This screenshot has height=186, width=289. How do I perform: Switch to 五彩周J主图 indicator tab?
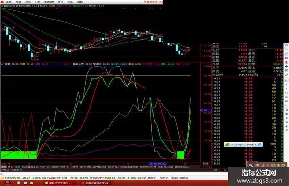(165, 167)
